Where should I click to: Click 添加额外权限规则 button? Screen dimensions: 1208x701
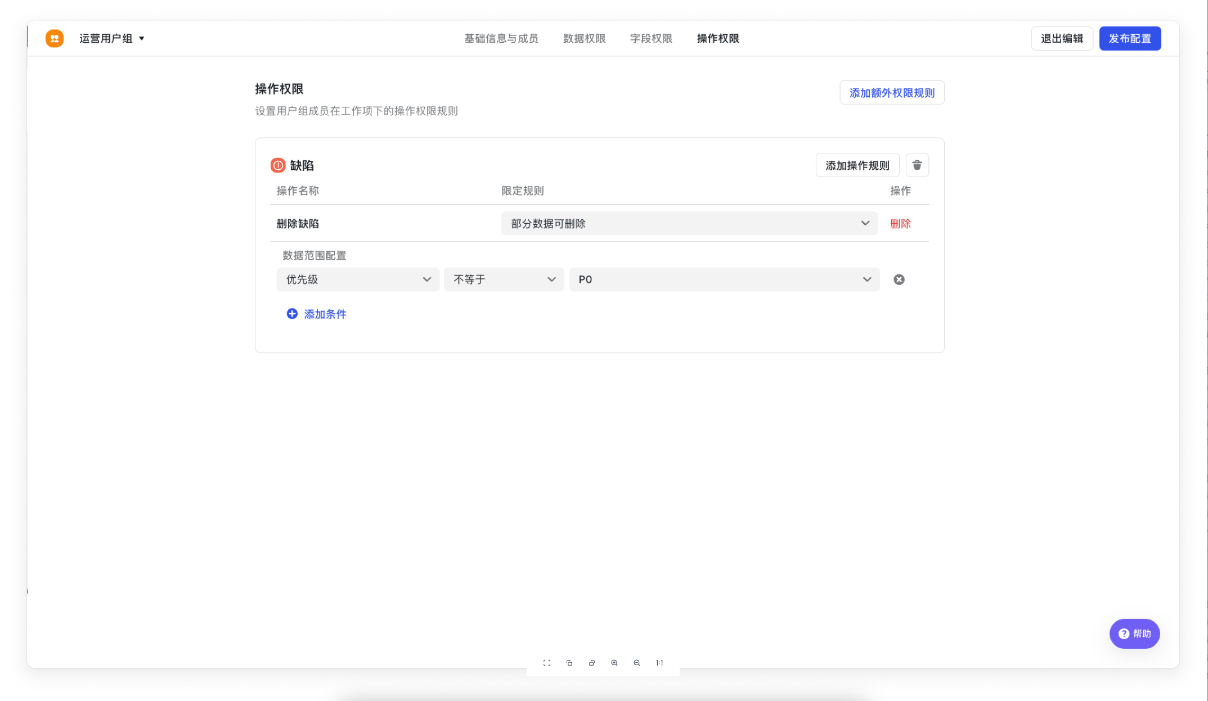[x=892, y=93]
